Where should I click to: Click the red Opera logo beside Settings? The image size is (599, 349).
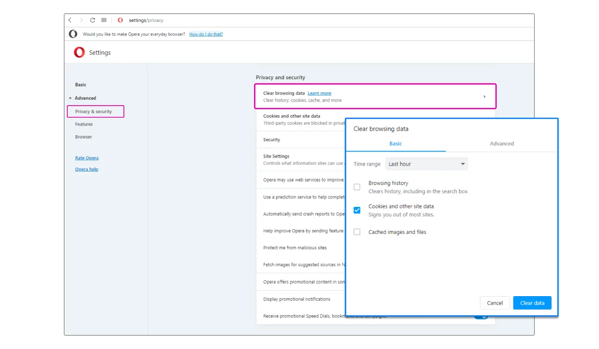point(79,52)
